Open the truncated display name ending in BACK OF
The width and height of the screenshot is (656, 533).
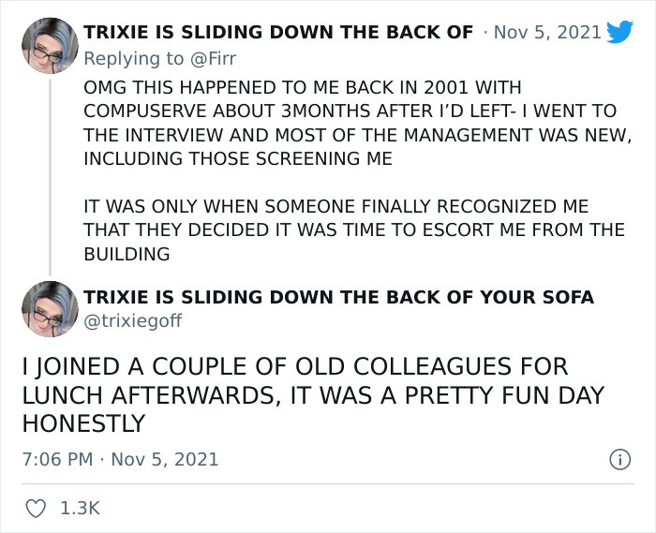tap(278, 32)
